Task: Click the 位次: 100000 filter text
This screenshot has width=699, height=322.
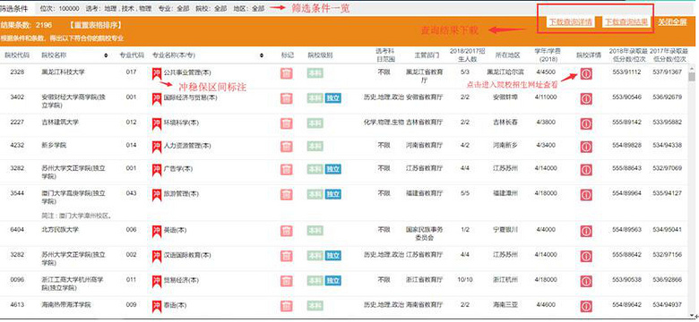Action: (x=60, y=8)
